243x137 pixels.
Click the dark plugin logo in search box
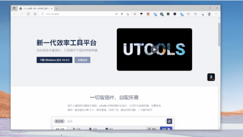[x=169, y=121]
